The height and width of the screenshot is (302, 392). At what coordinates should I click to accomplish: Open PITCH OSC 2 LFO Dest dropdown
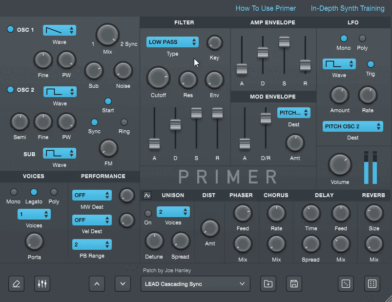click(x=353, y=126)
